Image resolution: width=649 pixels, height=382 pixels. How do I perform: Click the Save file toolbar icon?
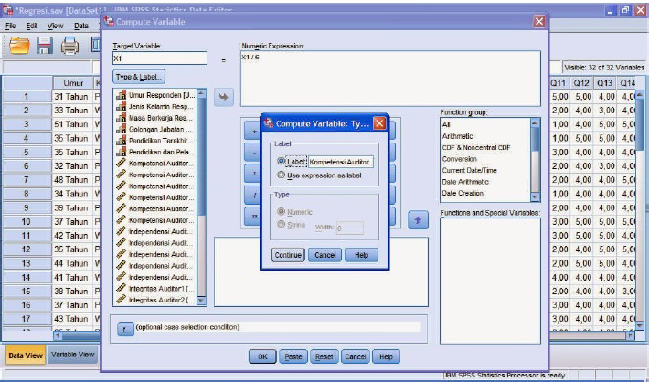click(x=42, y=44)
